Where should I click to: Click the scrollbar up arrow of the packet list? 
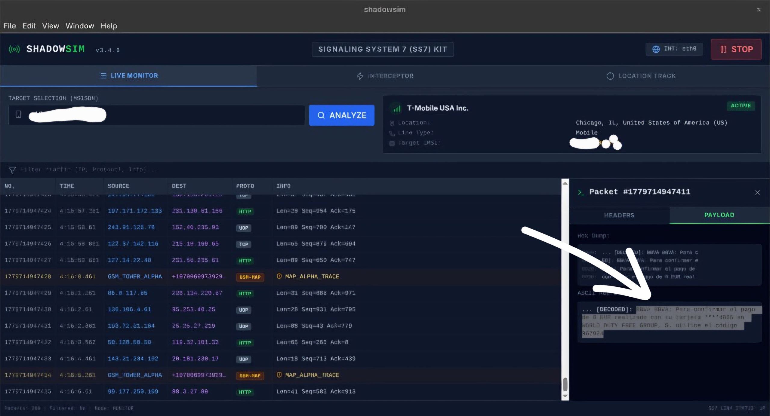(x=565, y=183)
